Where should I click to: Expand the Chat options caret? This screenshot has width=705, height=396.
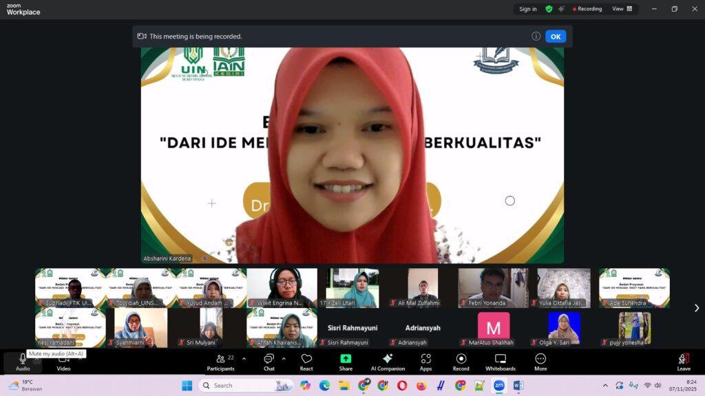284,358
